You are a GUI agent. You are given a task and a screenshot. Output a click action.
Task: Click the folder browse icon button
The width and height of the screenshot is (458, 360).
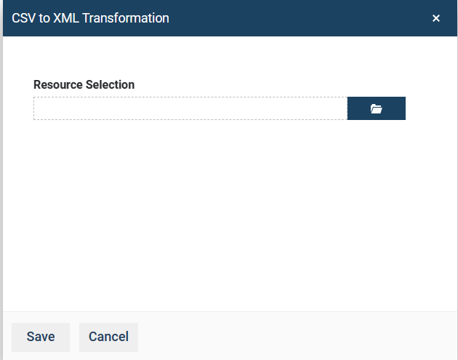376,108
